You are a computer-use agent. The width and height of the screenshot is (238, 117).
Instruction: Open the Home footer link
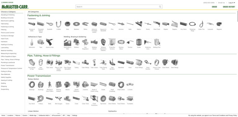coord(3,115)
